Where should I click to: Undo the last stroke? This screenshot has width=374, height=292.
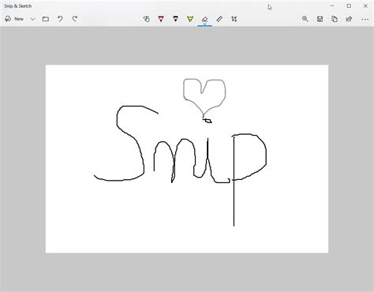60,19
